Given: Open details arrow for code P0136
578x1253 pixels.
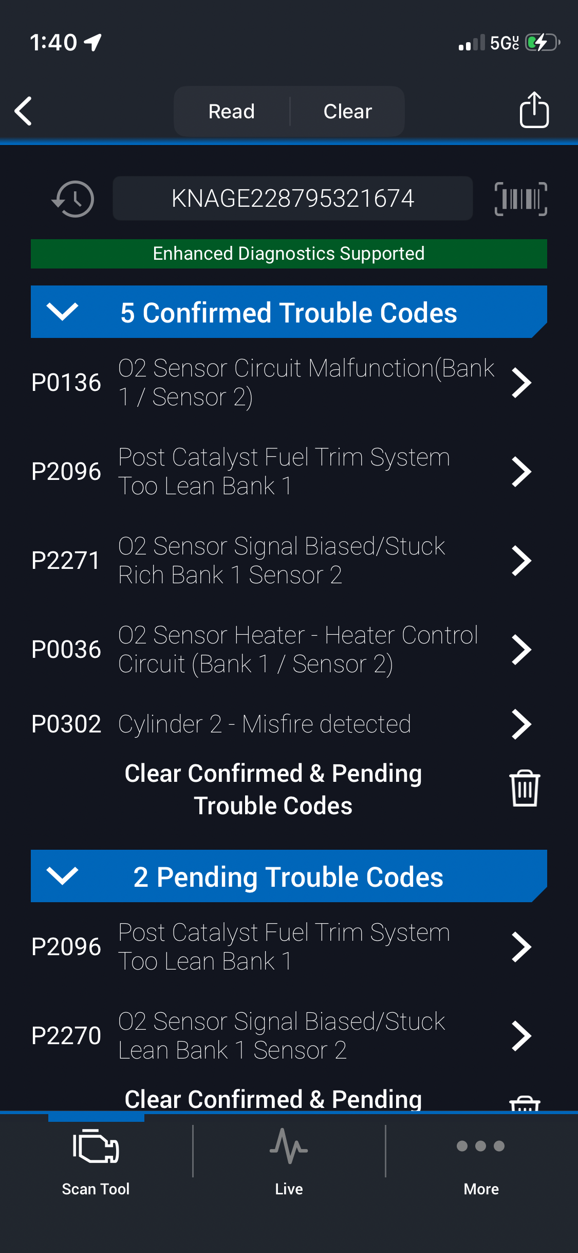Looking at the screenshot, I should (521, 383).
